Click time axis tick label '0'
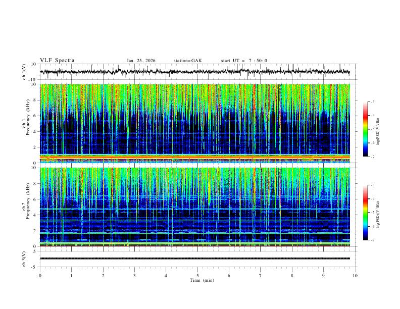Screen dimensions: 400x309 tap(40, 276)
